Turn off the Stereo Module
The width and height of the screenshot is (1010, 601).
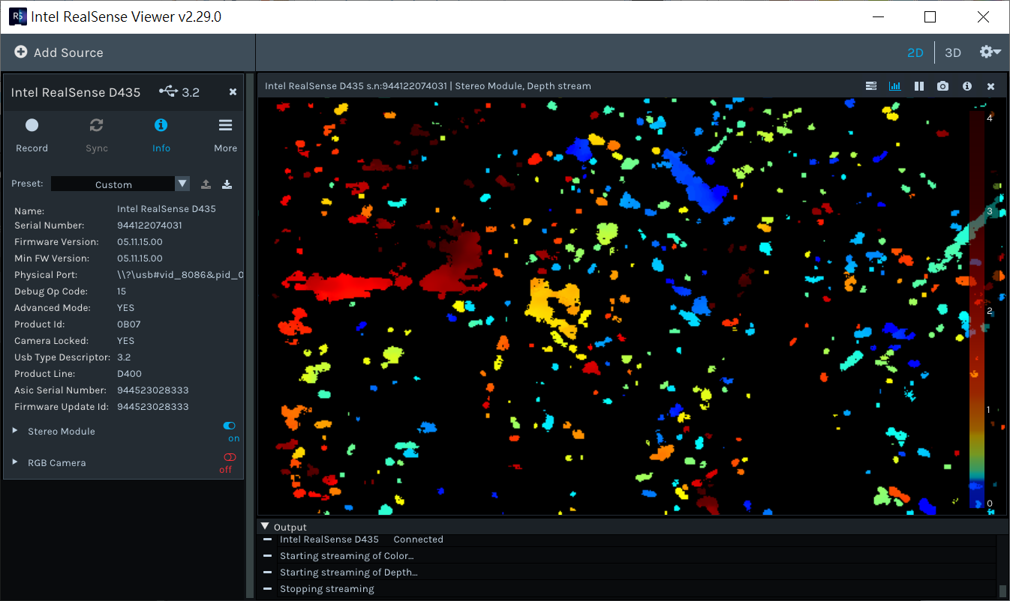pos(228,426)
